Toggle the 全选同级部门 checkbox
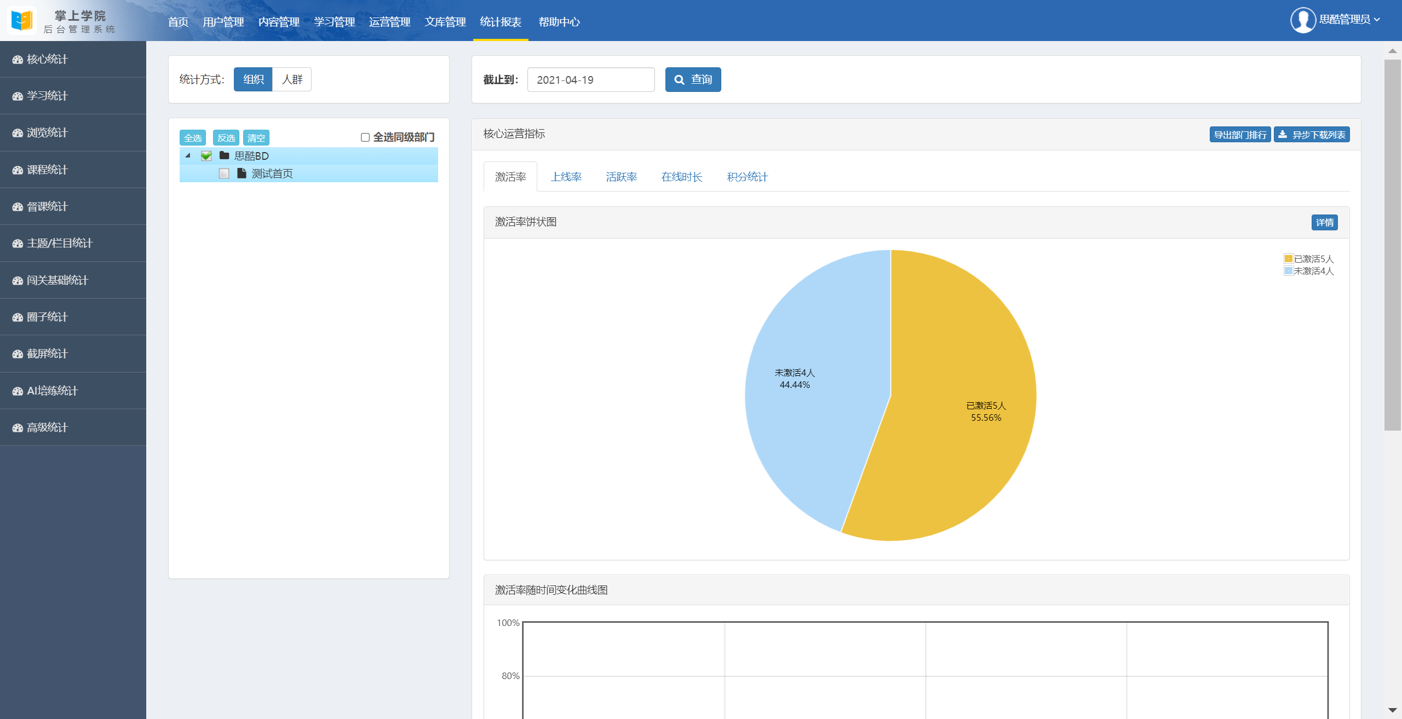 pos(365,137)
